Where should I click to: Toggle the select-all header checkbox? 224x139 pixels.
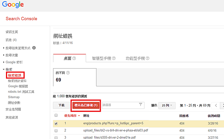56,115
